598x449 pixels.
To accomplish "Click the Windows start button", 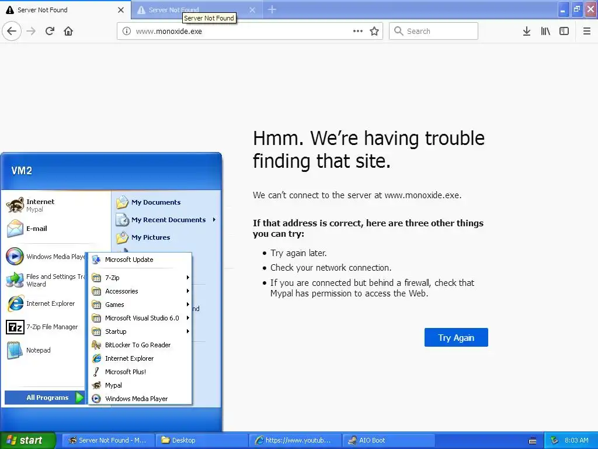I will [27, 440].
